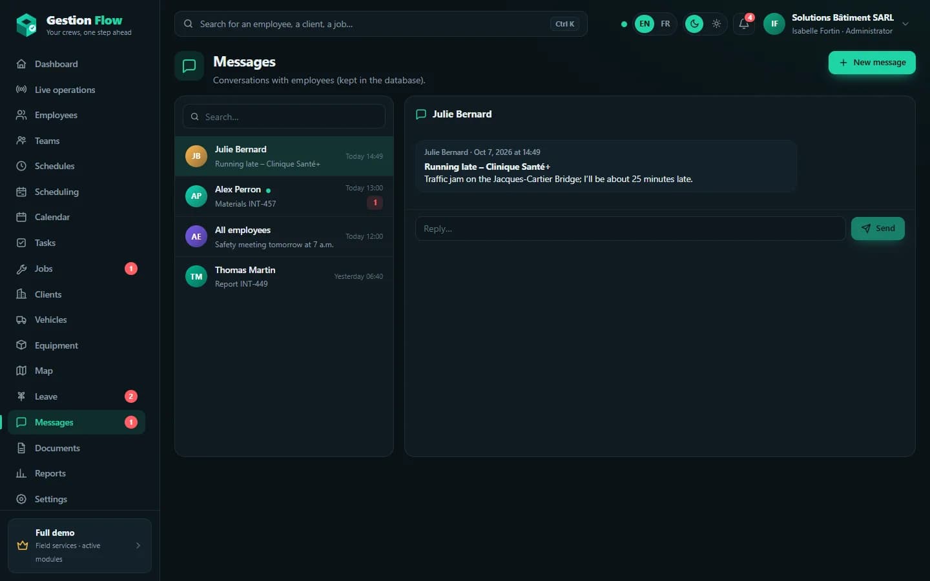Open Live operations from sidebar
This screenshot has width=930, height=581.
pyautogui.click(x=76, y=90)
